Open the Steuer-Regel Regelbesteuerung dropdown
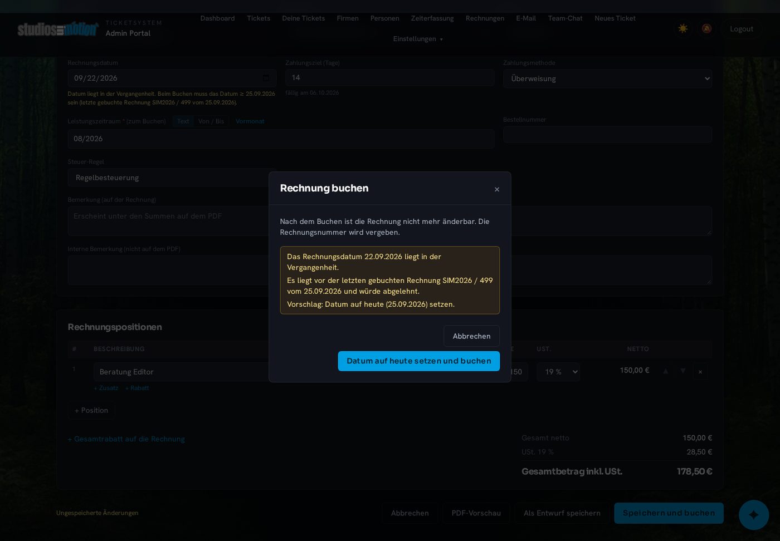Image resolution: width=780 pixels, height=541 pixels. (172, 178)
